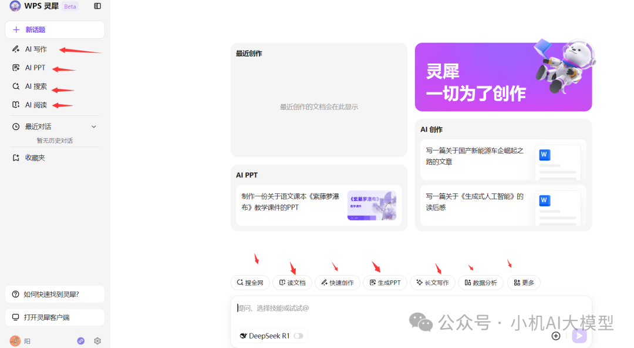Click the purple link icon near settings
The width and height of the screenshot is (634, 348).
tap(81, 341)
